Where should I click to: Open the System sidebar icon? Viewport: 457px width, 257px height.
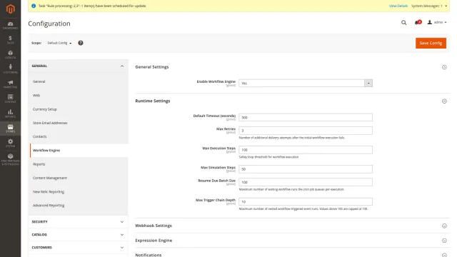(11, 143)
